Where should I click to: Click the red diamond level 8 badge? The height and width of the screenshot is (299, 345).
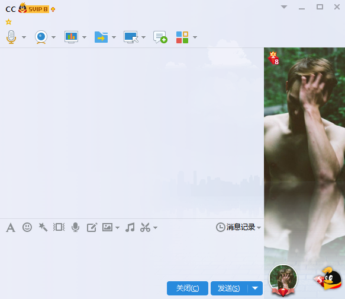click(x=273, y=58)
